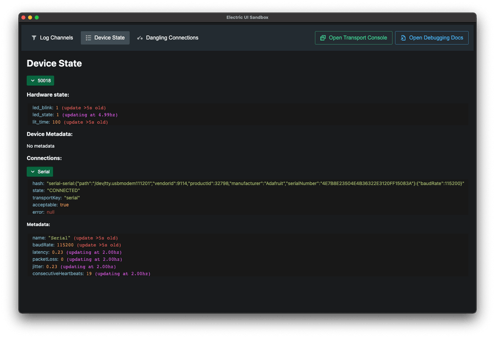
Task: Select the consecutiveHeartbeats metadata row
Action: tap(91, 273)
